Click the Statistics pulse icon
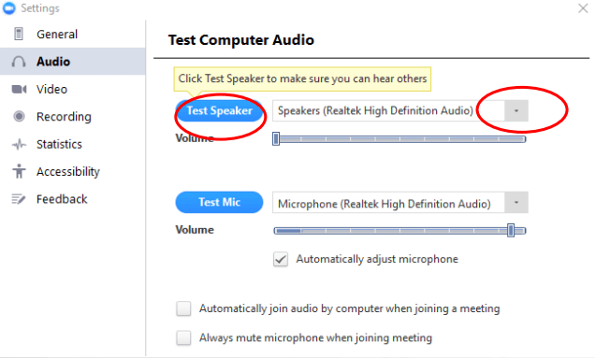Image resolution: width=595 pixels, height=358 pixels. click(19, 144)
